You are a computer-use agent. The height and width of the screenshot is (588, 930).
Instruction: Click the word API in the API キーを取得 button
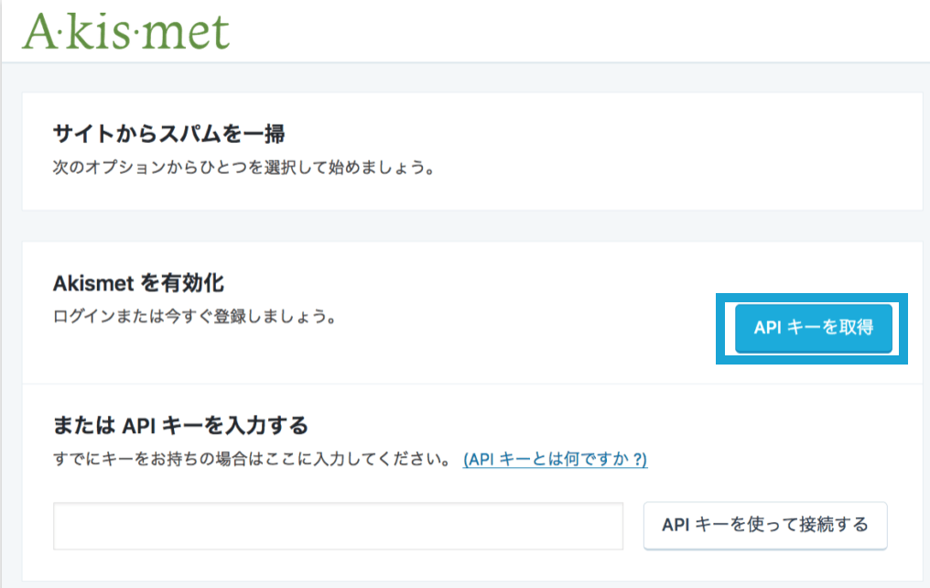[767, 328]
